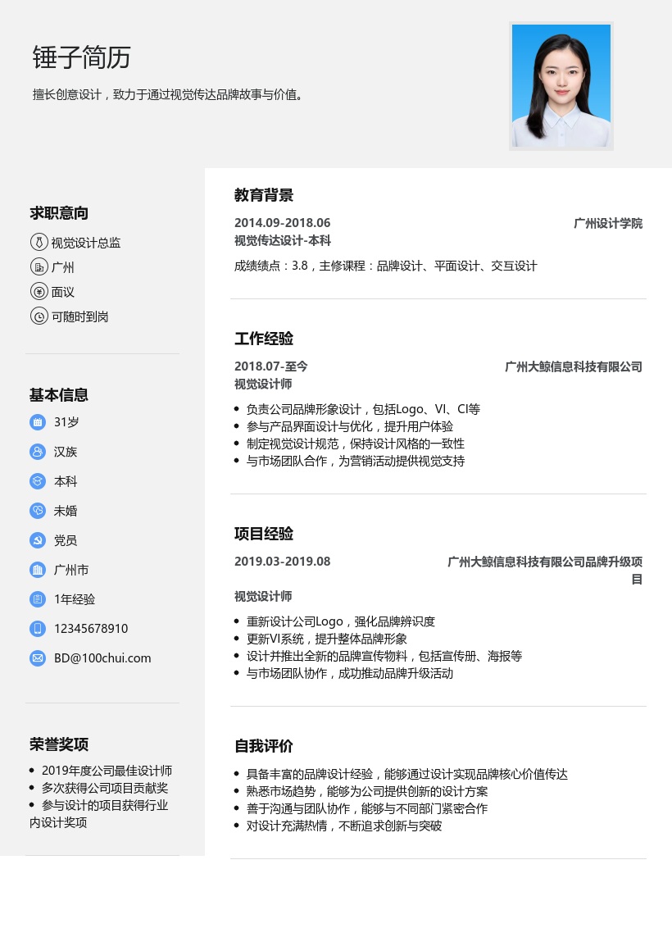Click the party emblem icon beside 党员
This screenshot has height=951, width=672.
[x=38, y=539]
